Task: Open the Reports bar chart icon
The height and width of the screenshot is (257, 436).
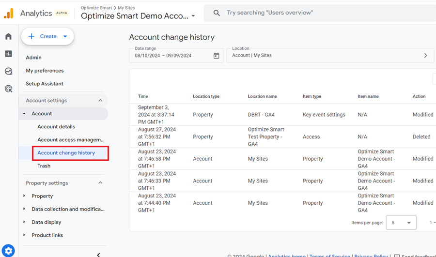Action: [x=8, y=54]
